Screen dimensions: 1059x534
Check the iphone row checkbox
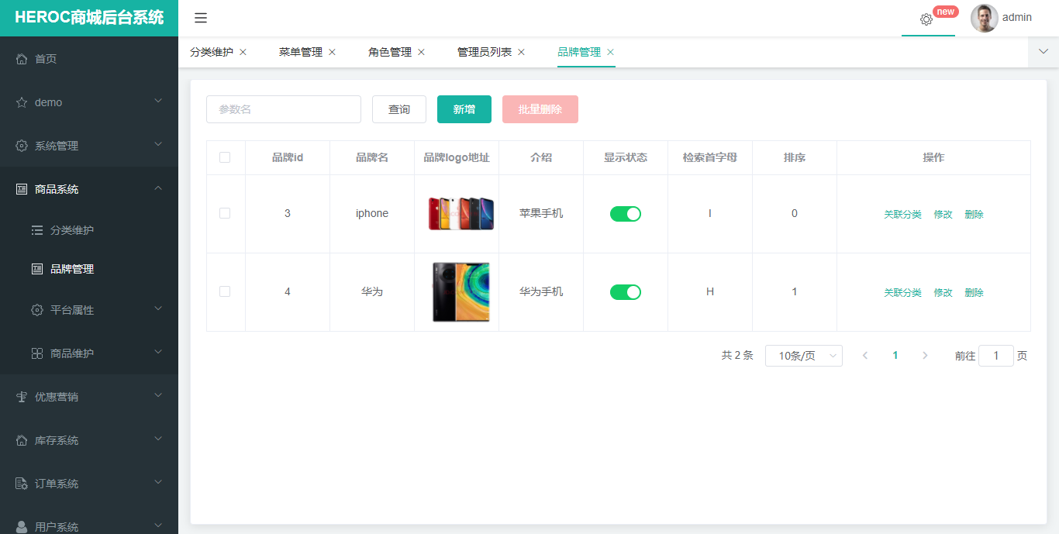coord(225,213)
